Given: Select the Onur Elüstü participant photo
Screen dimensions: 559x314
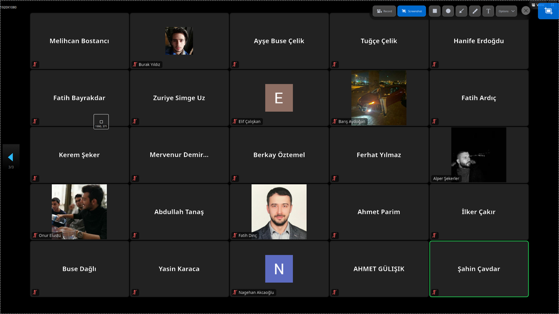Looking at the screenshot, I should tap(79, 212).
